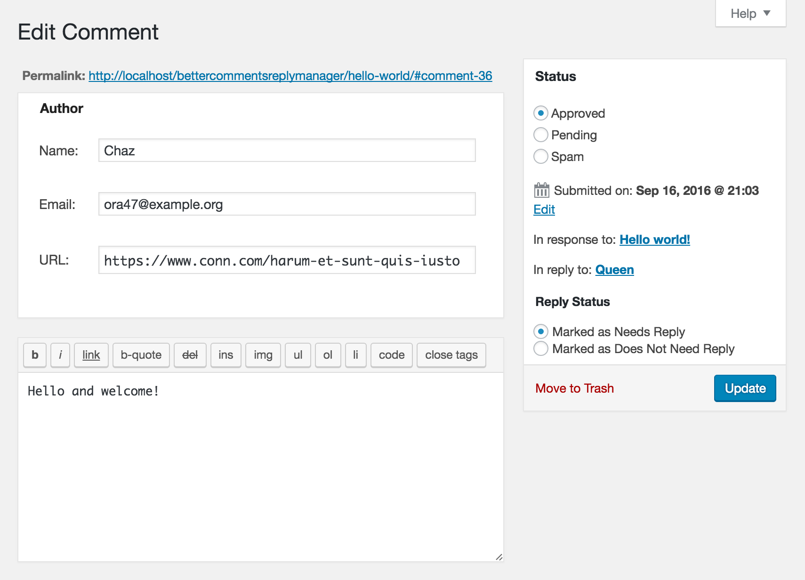Open the Hello world! post link
805x580 pixels.
[x=655, y=240]
